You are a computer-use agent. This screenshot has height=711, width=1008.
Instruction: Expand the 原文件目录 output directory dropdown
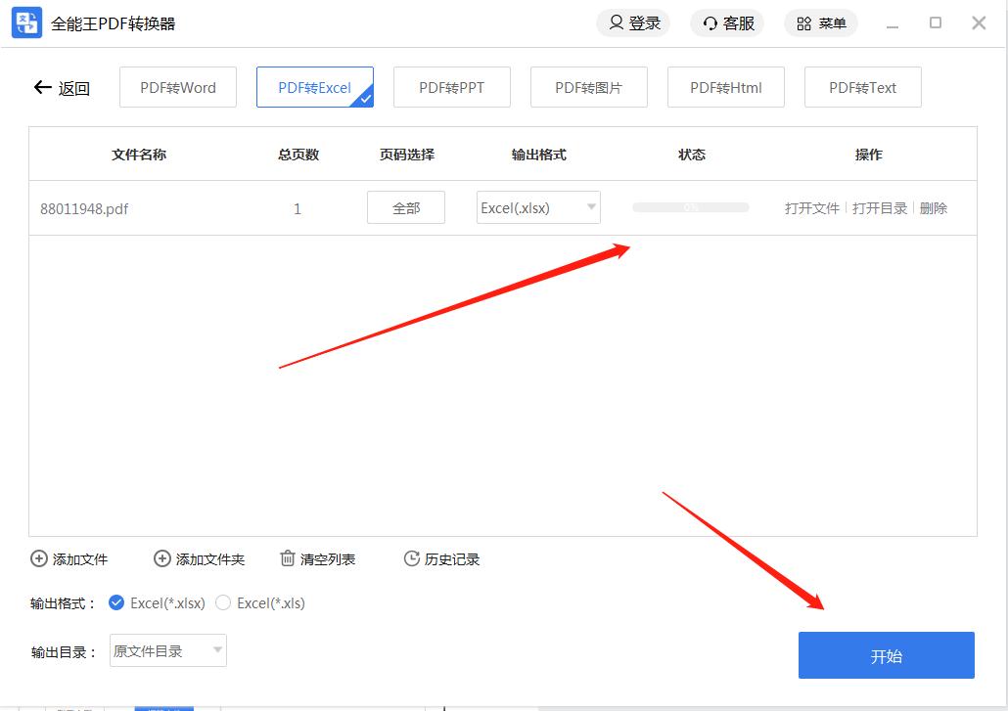(217, 650)
